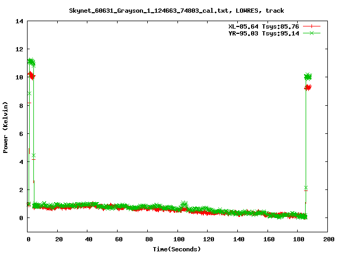Click the x-axis tick label 200

pos(329,239)
